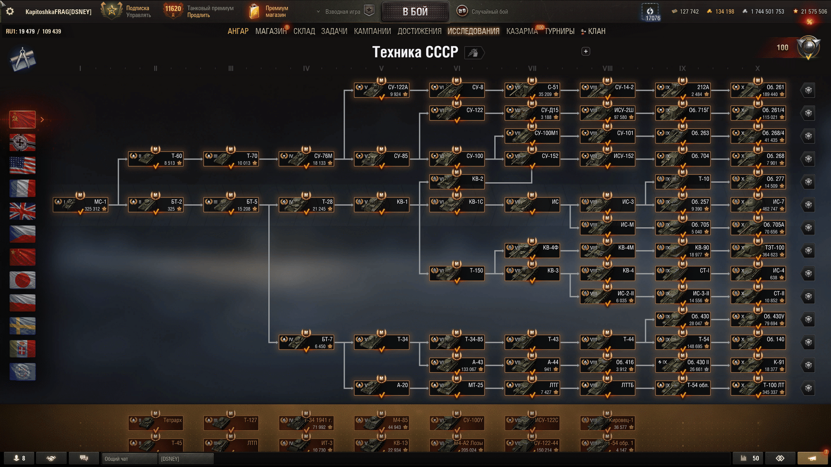The image size is (831, 467).
Task: Switch to the USA nation flag
Action: pyautogui.click(x=23, y=165)
